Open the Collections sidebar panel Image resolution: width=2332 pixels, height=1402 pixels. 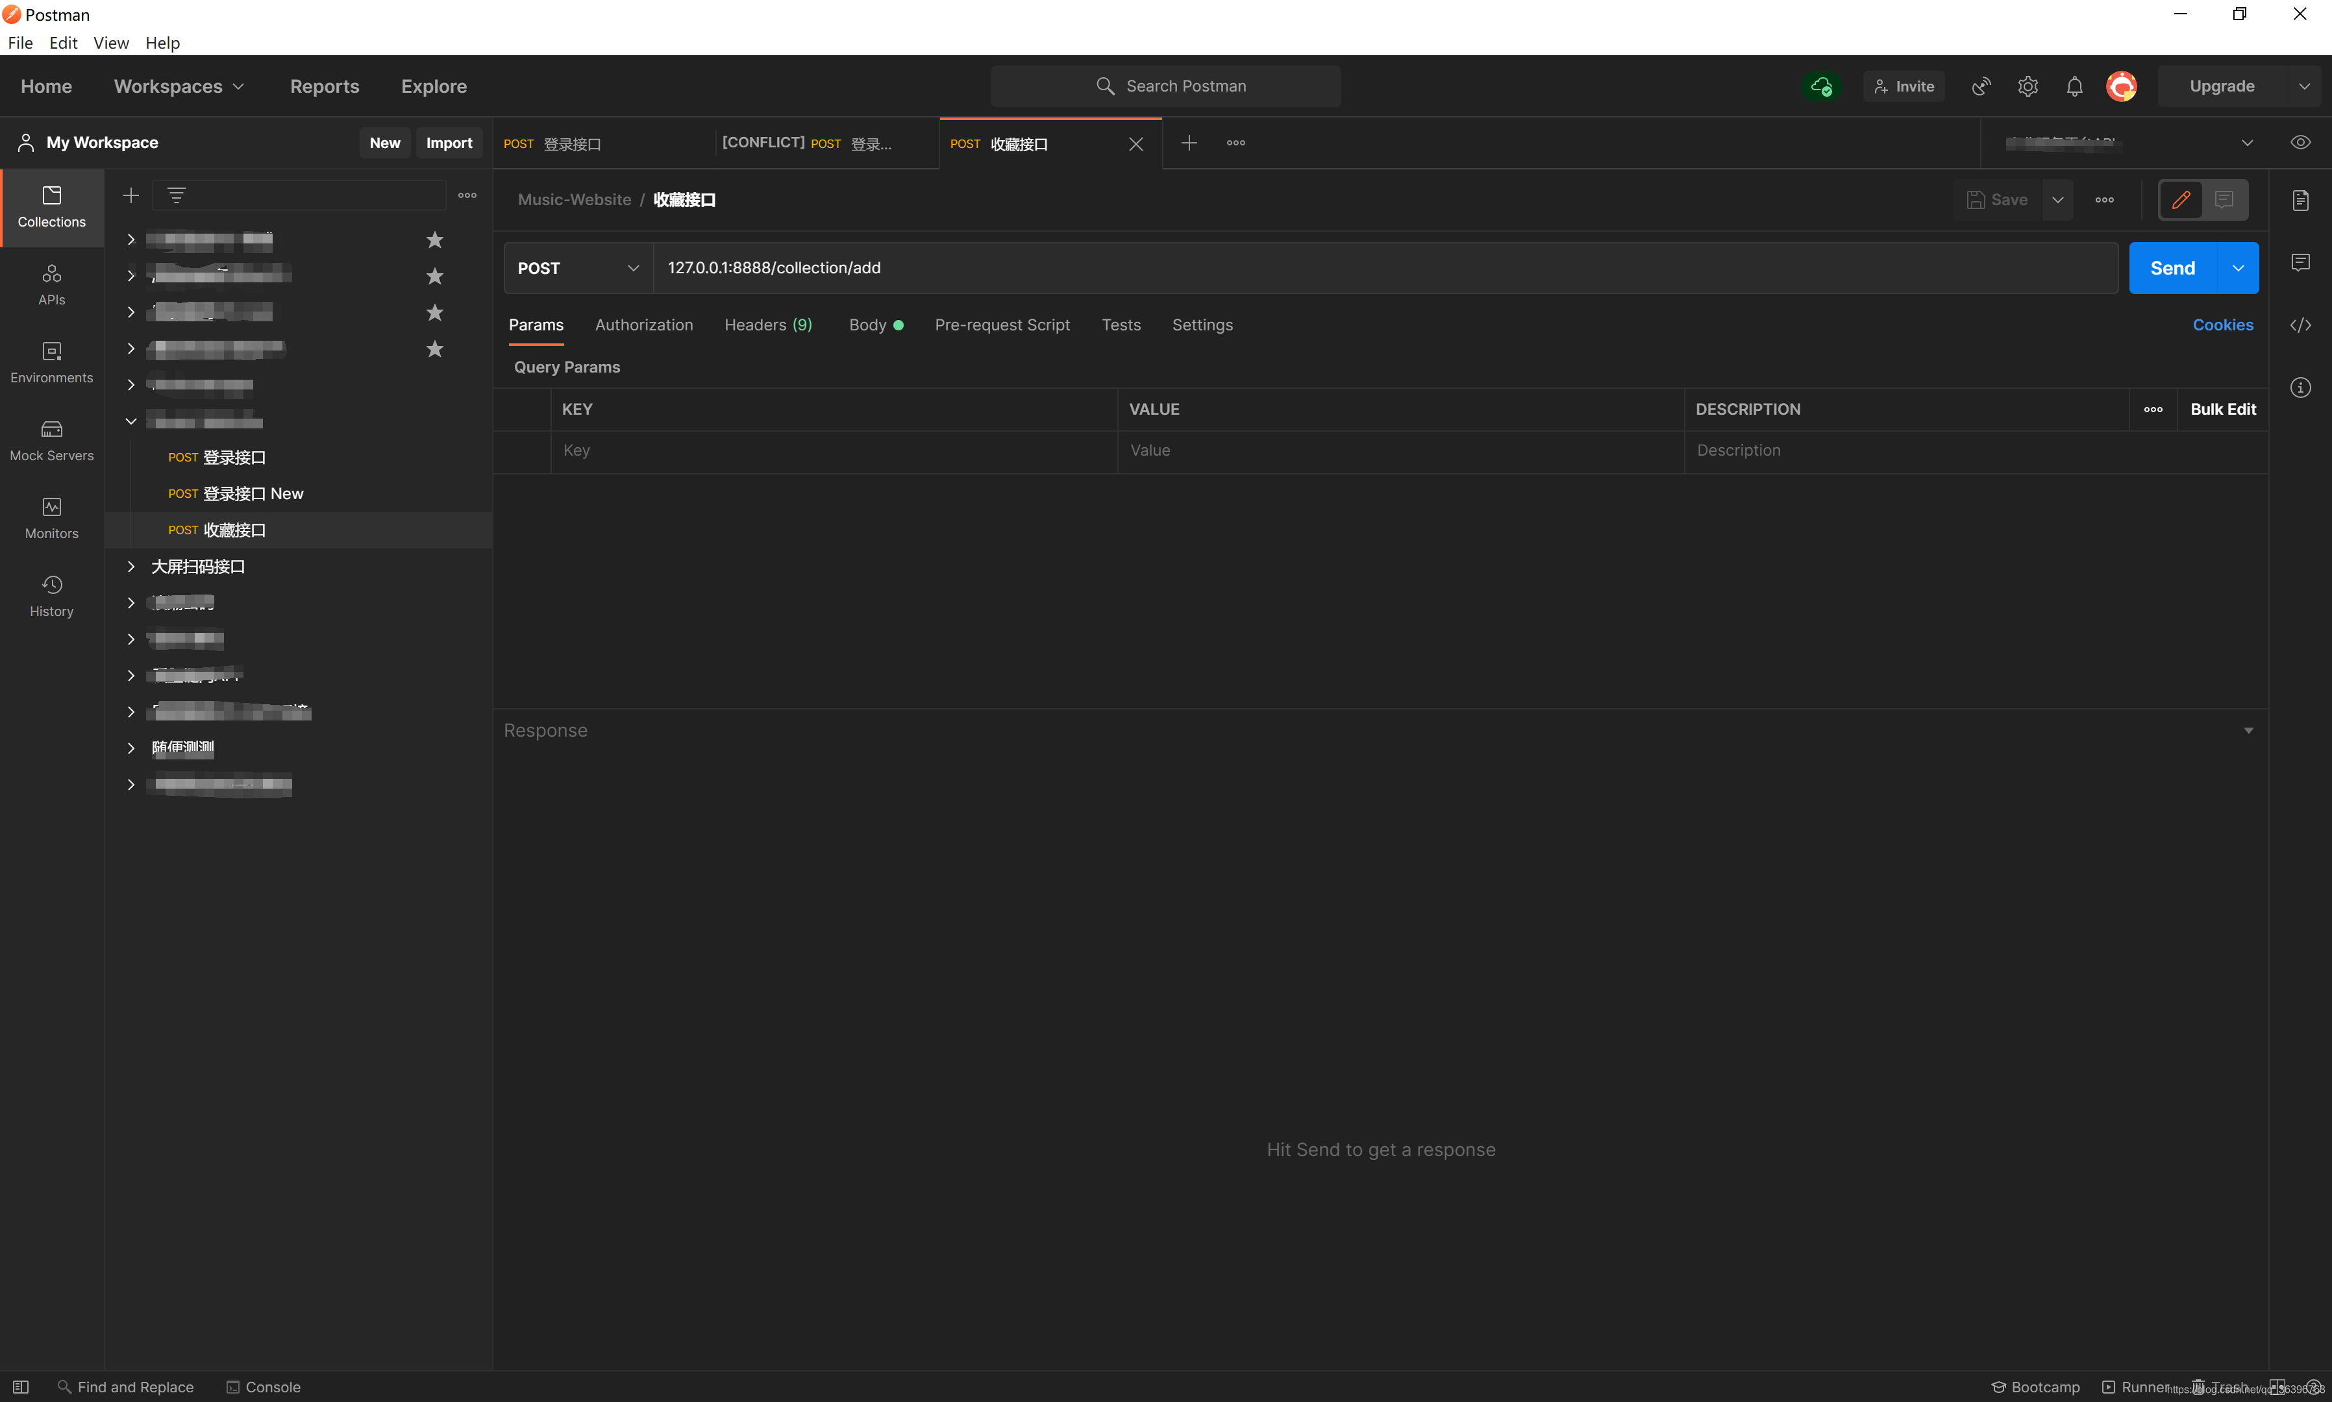(x=52, y=208)
